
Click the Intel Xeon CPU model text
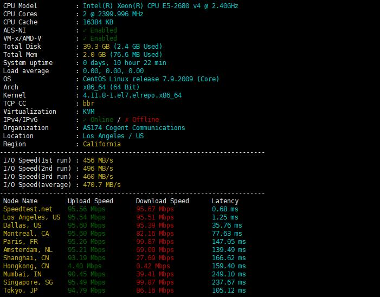(x=160, y=6)
